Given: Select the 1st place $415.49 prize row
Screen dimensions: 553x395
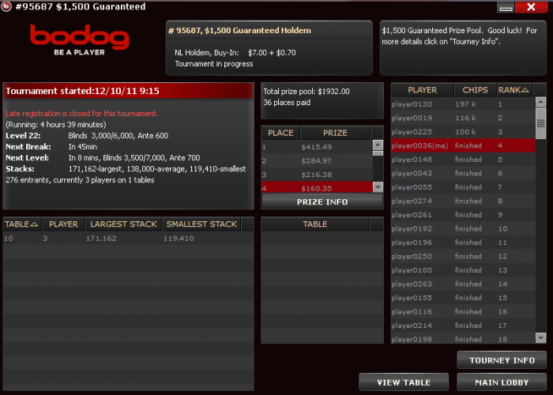Looking at the screenshot, I should click(317, 147).
